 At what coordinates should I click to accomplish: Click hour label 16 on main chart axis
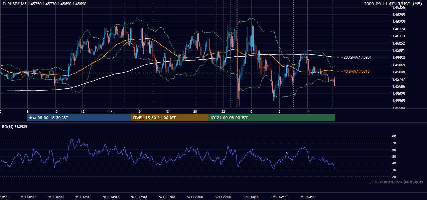(139, 111)
